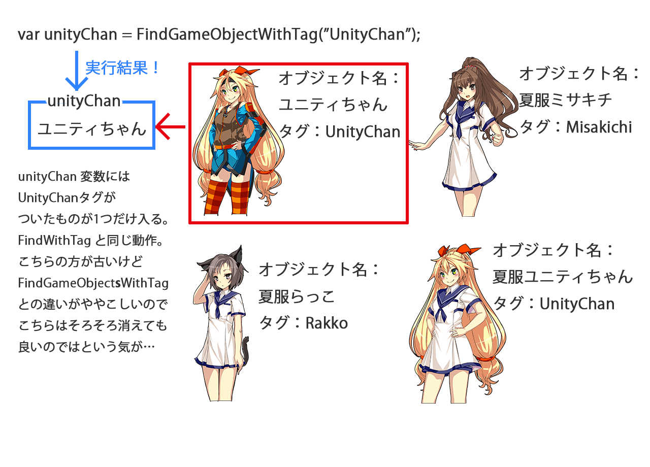Click the 夏服らっこ object name text

click(297, 296)
